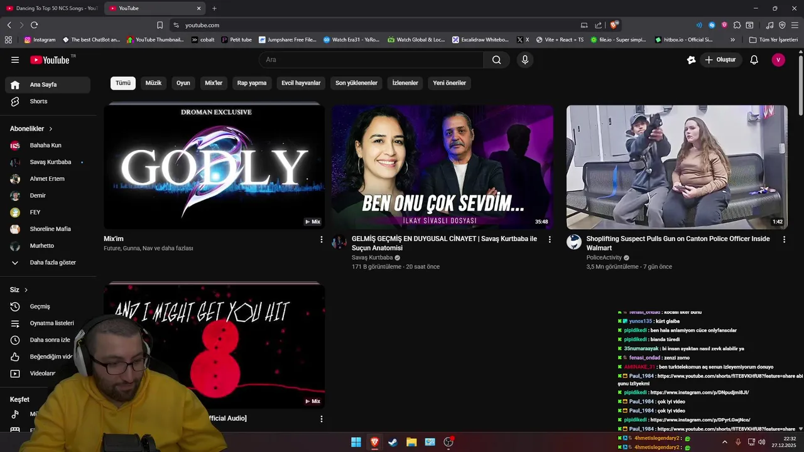Select the Tümü filter chip
Screen dimensions: 804x452
(123, 83)
